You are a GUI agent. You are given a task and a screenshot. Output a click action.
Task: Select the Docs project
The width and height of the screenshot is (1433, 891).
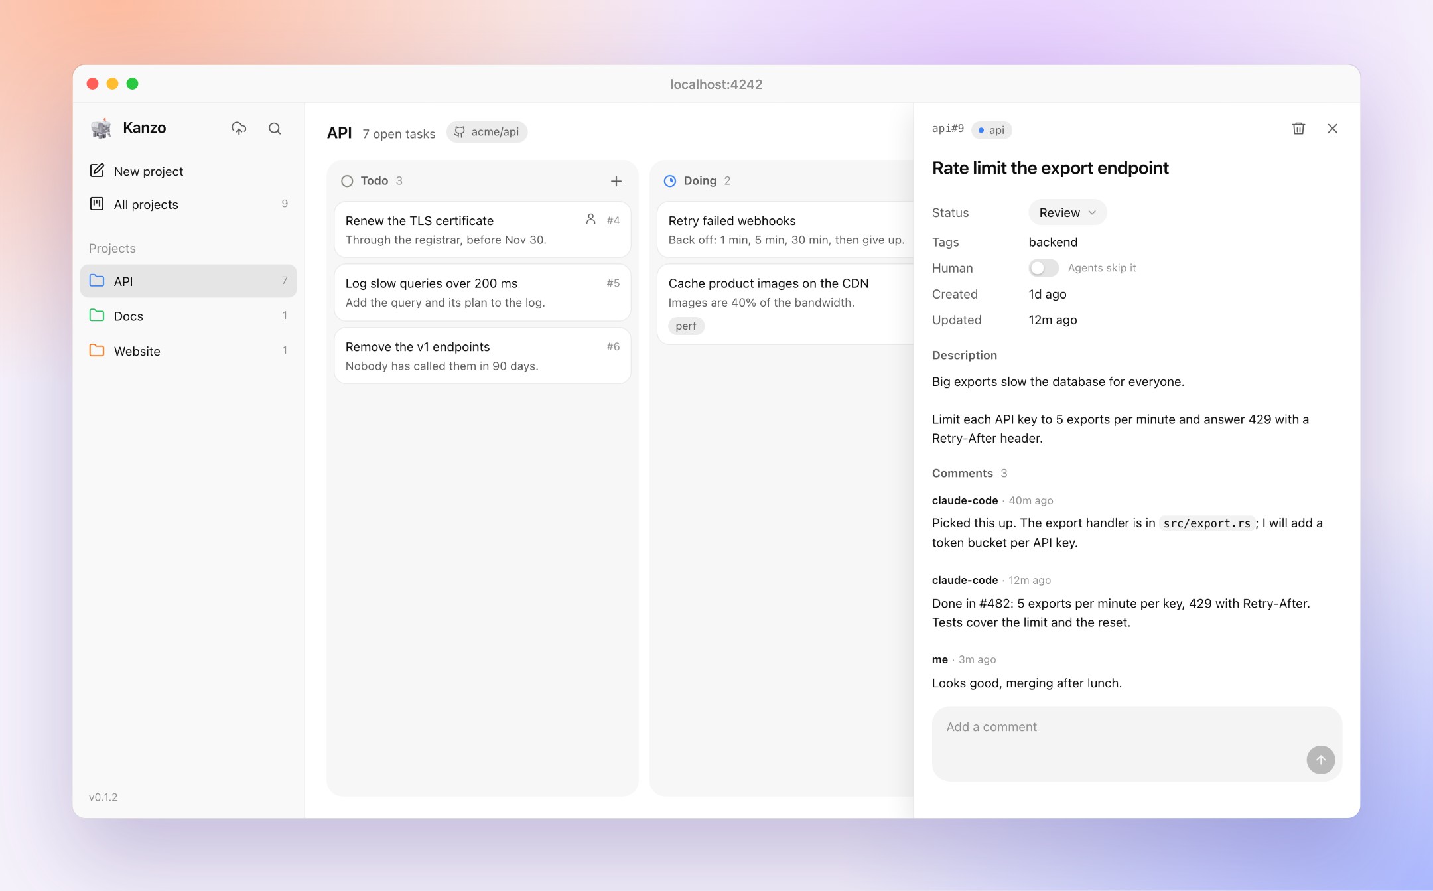click(x=188, y=316)
